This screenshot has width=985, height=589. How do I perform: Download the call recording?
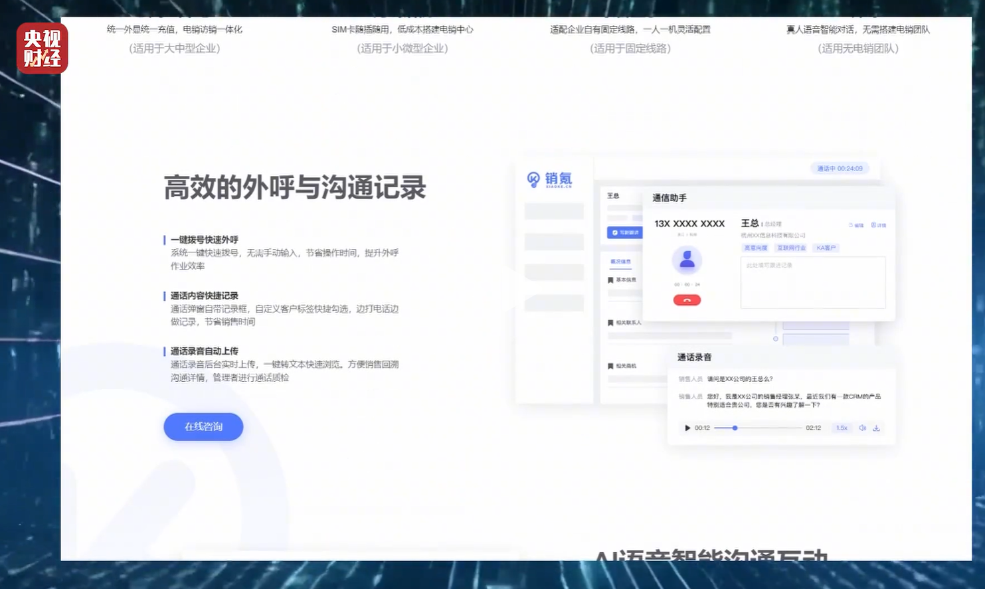876,428
